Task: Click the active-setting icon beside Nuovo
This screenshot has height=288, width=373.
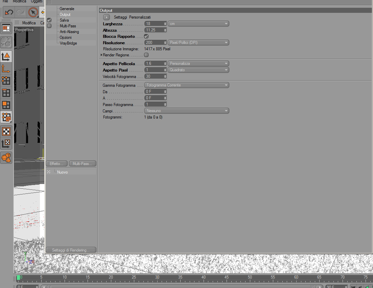Action: (49, 172)
